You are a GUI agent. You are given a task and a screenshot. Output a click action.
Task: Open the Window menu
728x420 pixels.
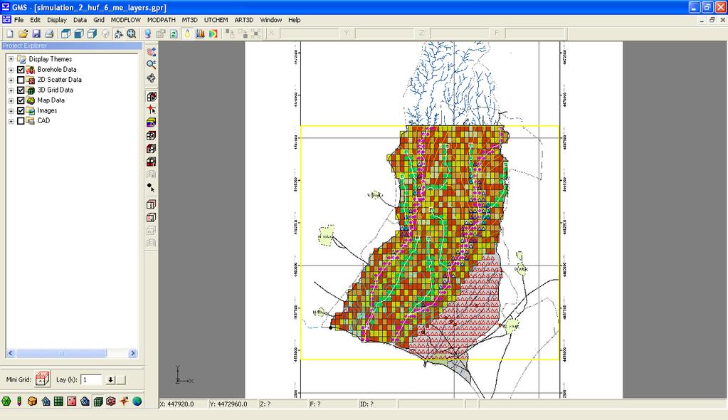[x=270, y=20]
